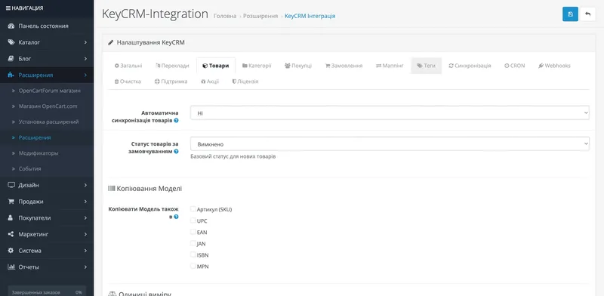
Task: Expand the Каталог menu chevron
Action: point(85,42)
